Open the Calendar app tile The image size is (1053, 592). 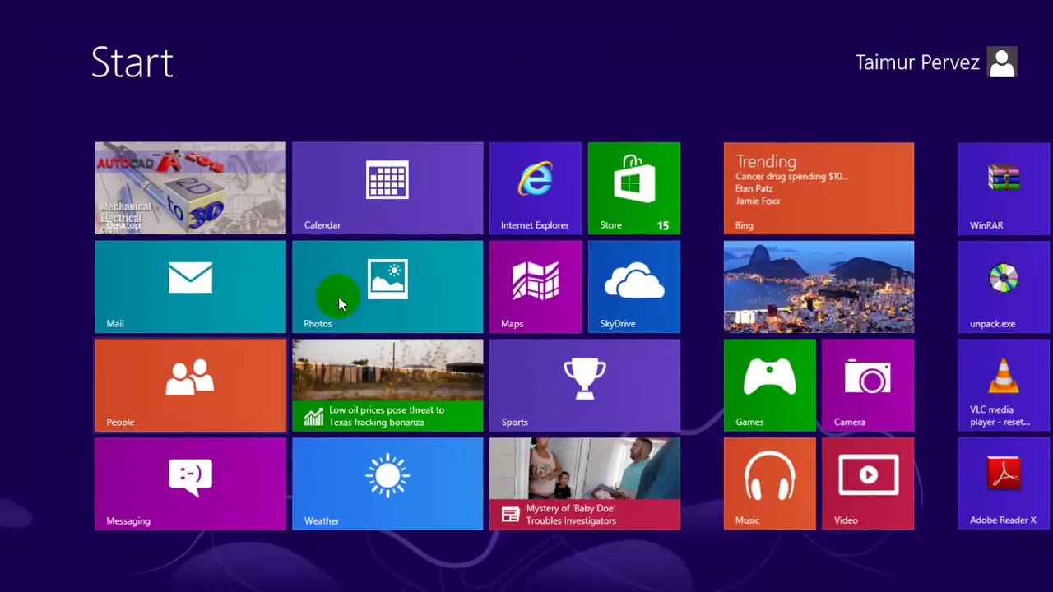pyautogui.click(x=387, y=188)
